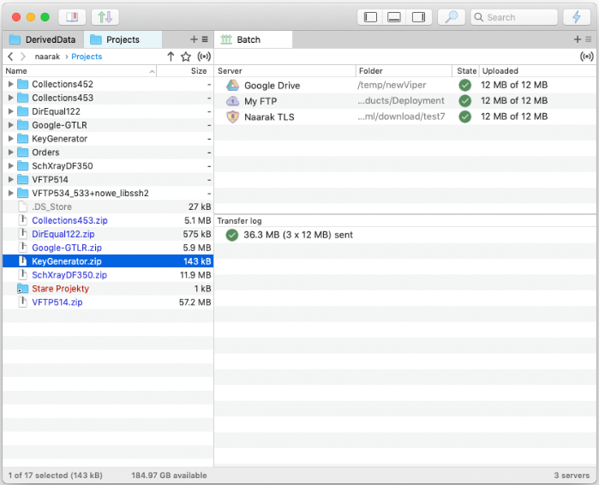Click naarak in the path breadcrumb
Image resolution: width=599 pixels, height=485 pixels.
[47, 57]
